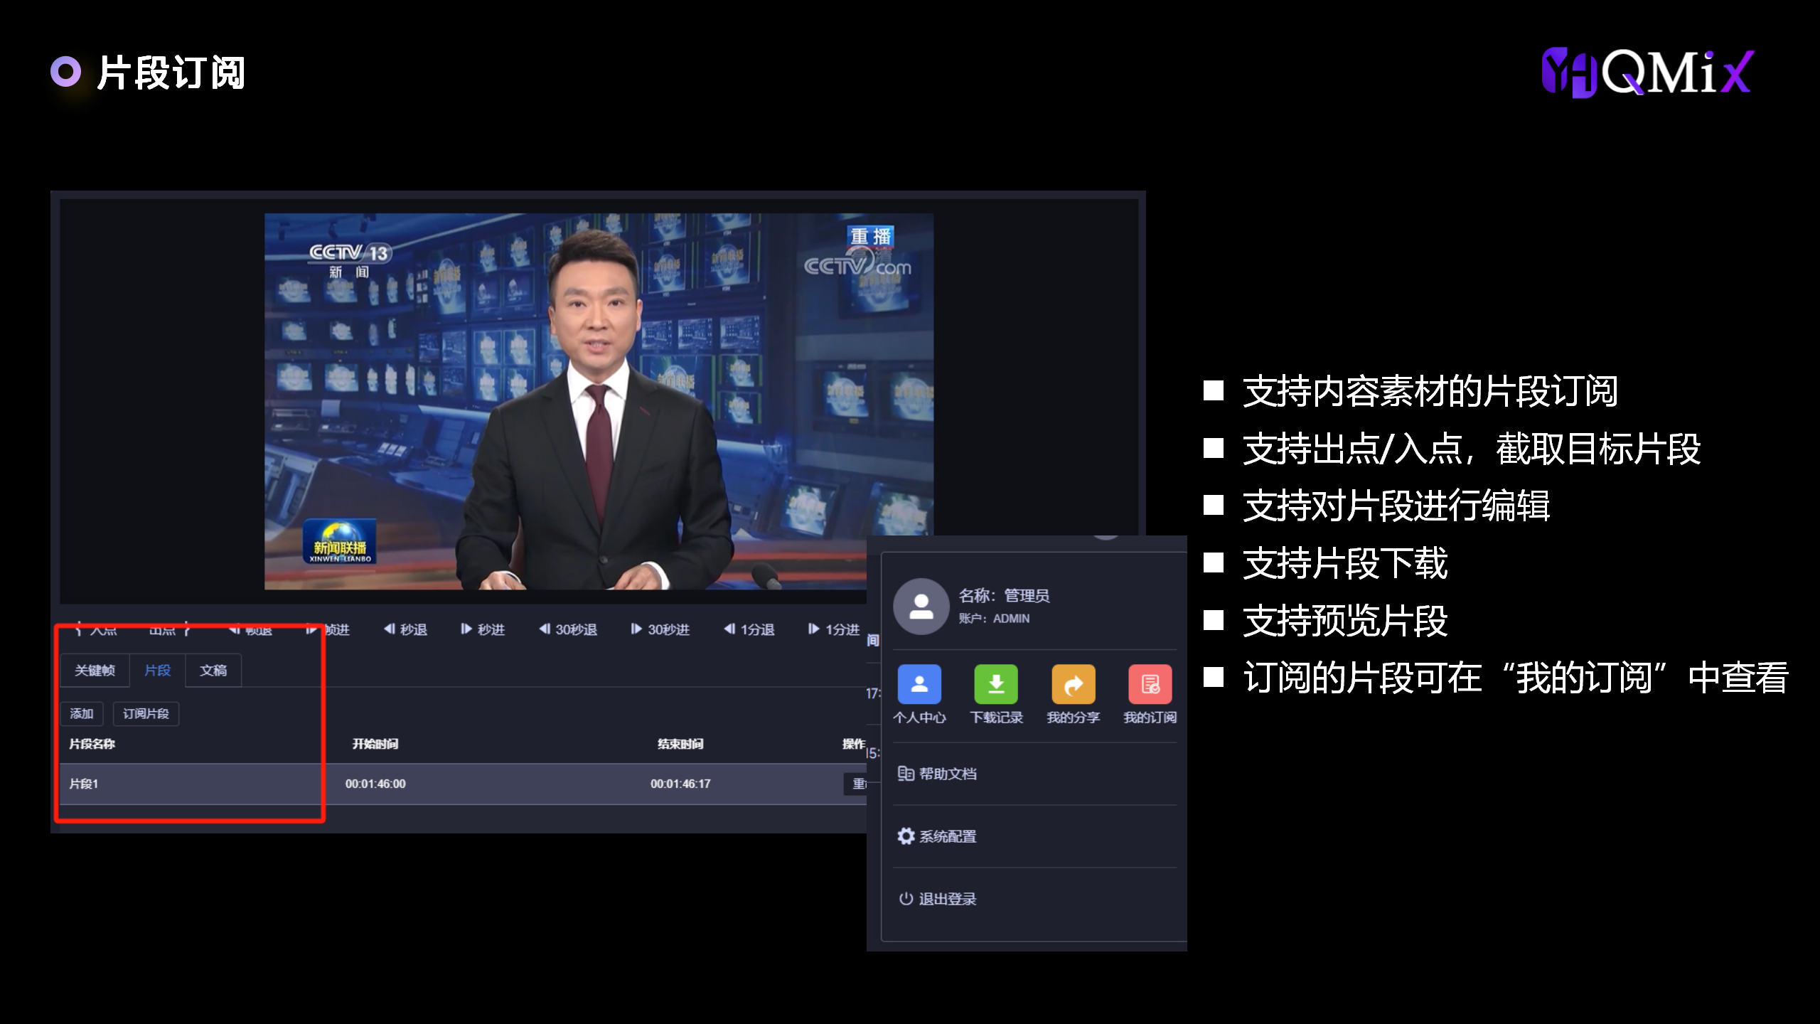
Task: Open 系统配置 settings entry
Action: (937, 836)
